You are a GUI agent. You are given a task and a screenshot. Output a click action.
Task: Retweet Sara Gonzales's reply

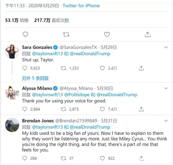tap(64, 68)
